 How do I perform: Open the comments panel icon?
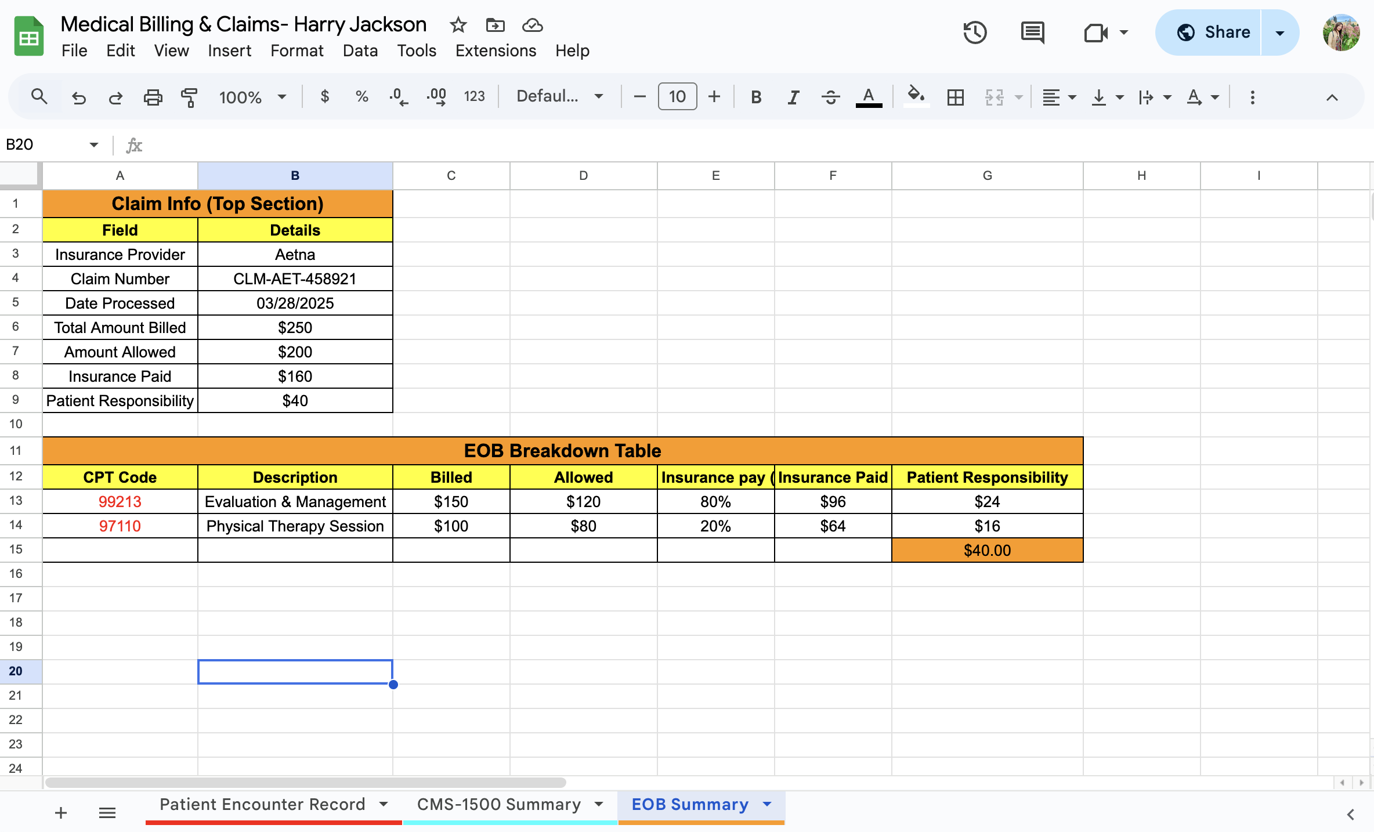pos(1032,32)
